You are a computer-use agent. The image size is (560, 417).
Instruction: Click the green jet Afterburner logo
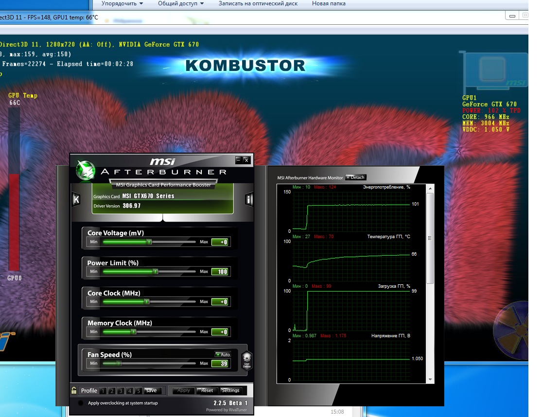(86, 170)
